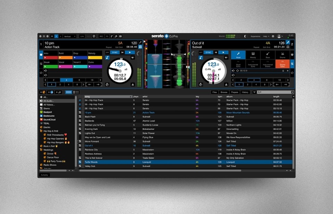Click the TIDAL icon in library toolbar
The width and height of the screenshot is (333, 214).
coord(254,92)
